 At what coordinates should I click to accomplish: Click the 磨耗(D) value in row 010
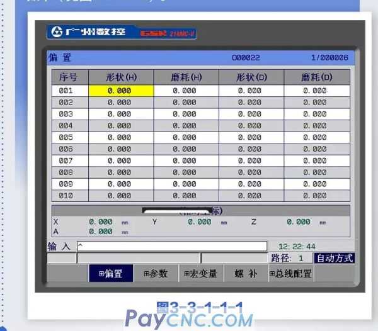coord(316,196)
